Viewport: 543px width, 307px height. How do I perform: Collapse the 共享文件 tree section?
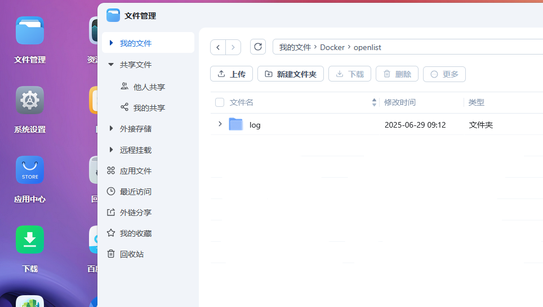coord(111,65)
